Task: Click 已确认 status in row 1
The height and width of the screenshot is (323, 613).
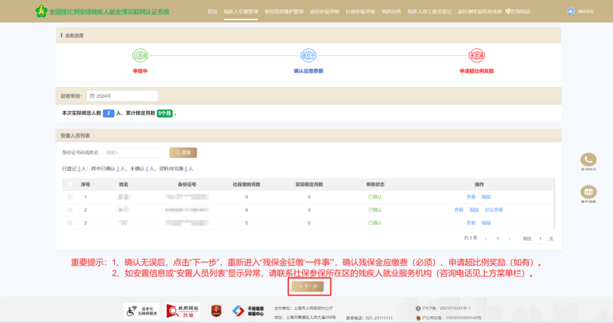Action: point(375,197)
